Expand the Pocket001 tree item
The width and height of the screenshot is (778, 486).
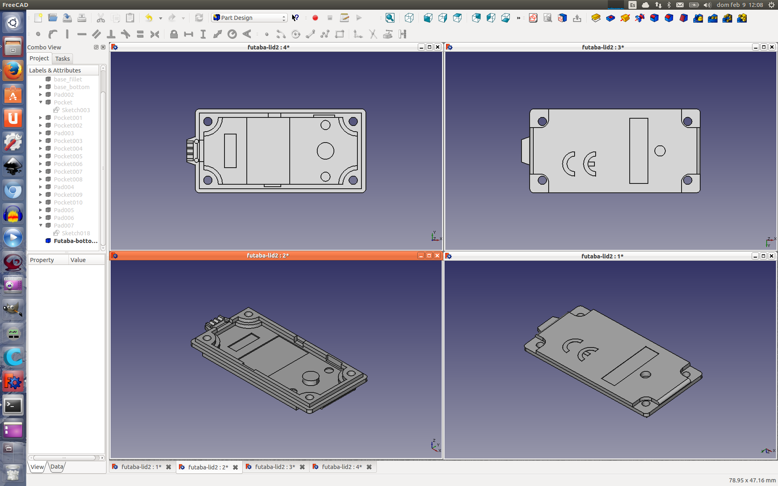coord(41,118)
